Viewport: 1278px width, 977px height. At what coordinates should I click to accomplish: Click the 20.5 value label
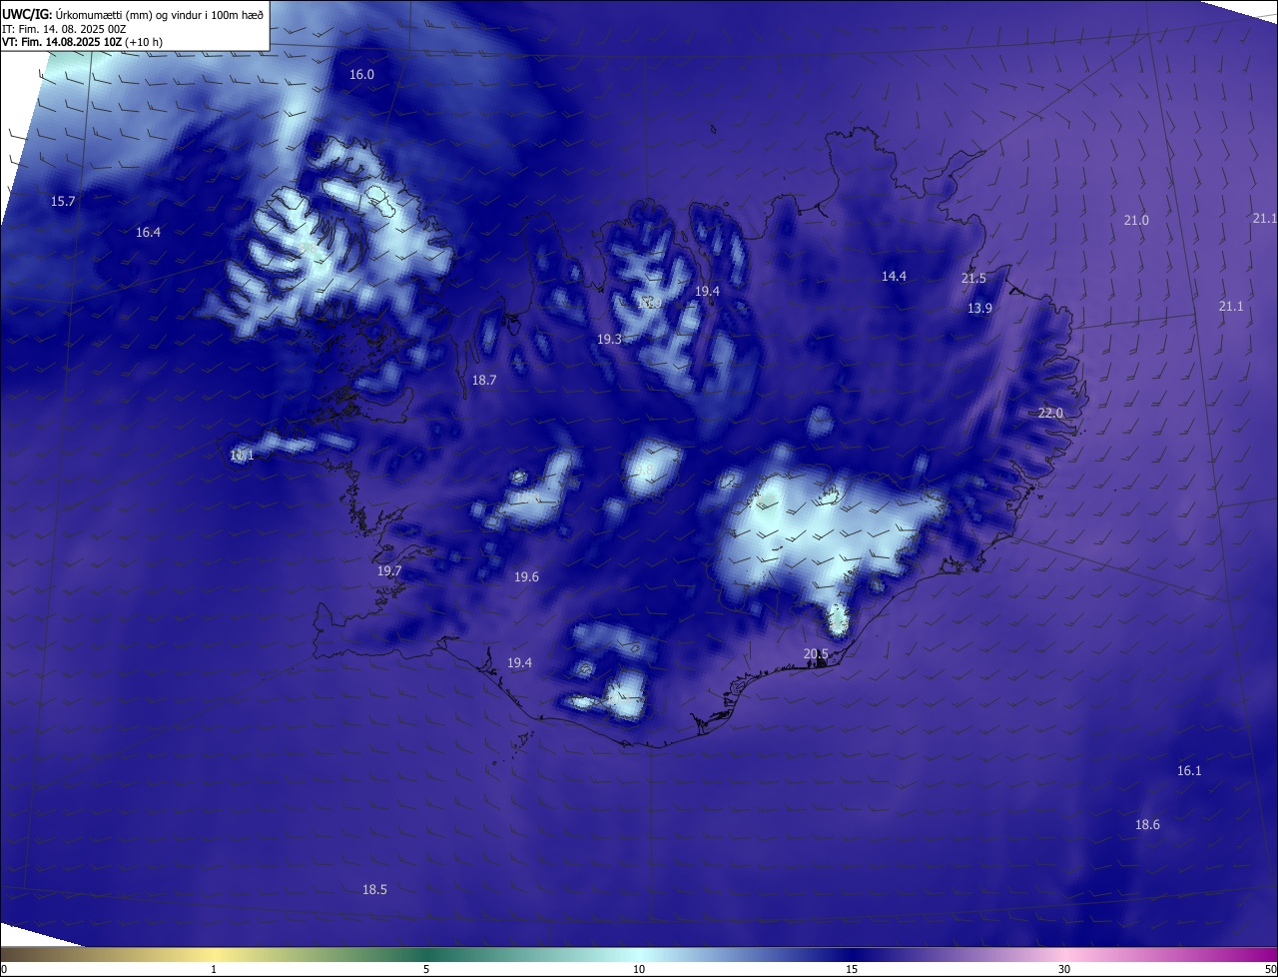tap(816, 653)
